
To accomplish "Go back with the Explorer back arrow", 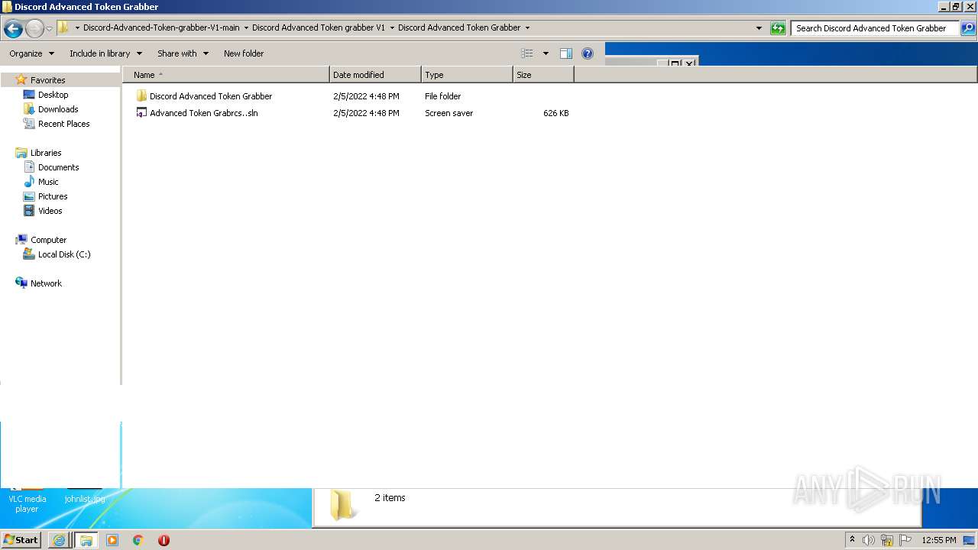I will pos(13,28).
